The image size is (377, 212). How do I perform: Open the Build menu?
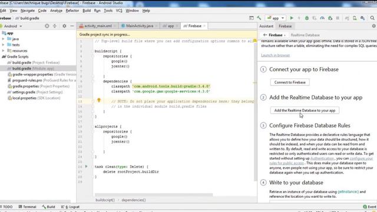[x=87, y=11]
